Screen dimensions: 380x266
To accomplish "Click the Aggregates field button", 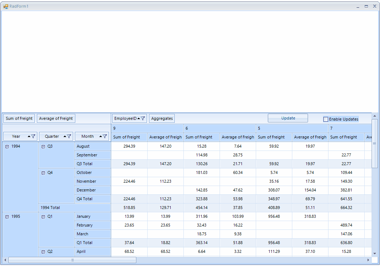I will [x=162, y=118].
